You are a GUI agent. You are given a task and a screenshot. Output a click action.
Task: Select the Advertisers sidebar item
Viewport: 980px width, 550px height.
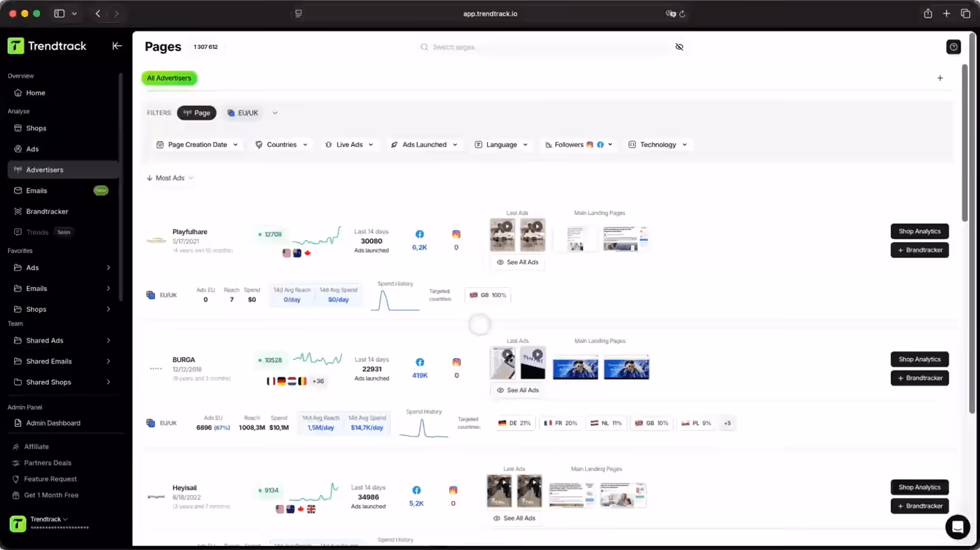coord(63,169)
